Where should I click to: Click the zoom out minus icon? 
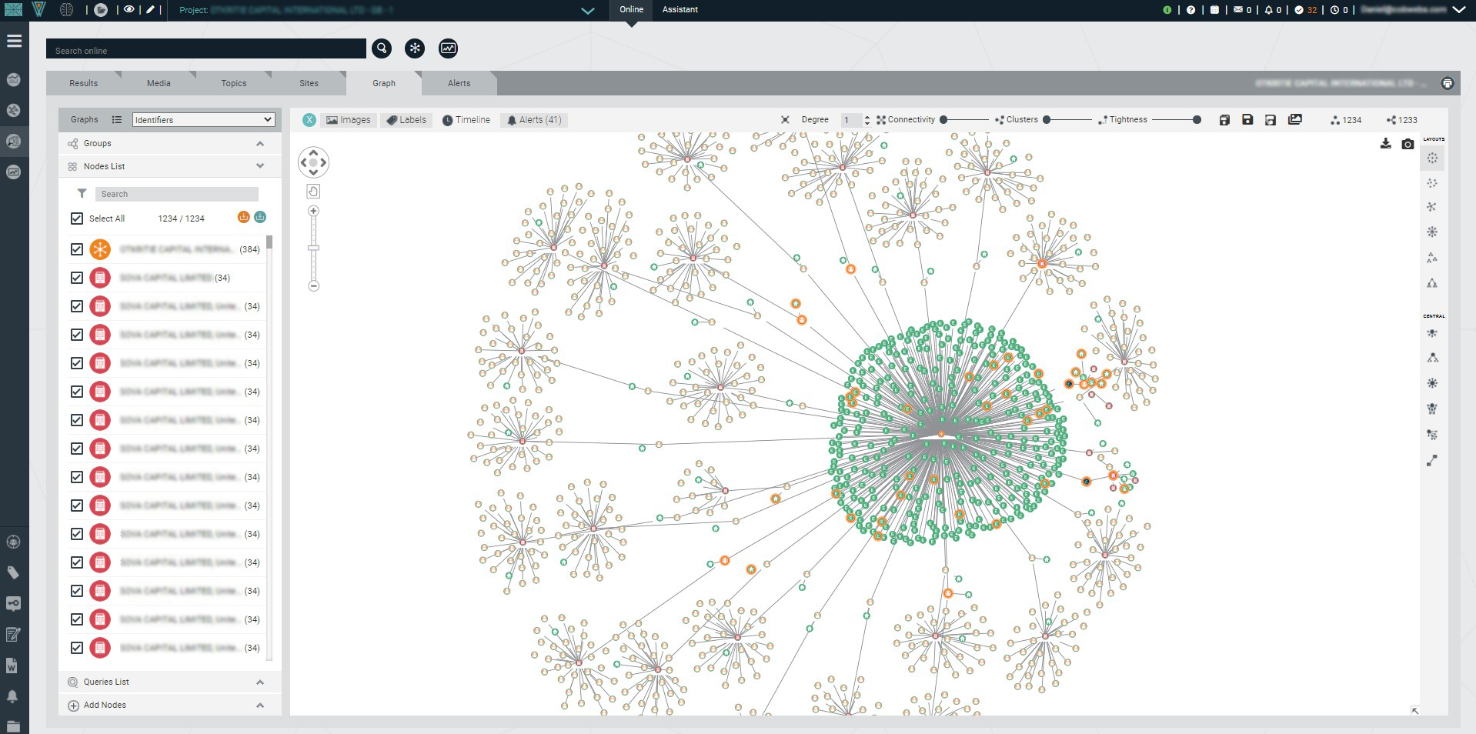tap(313, 286)
